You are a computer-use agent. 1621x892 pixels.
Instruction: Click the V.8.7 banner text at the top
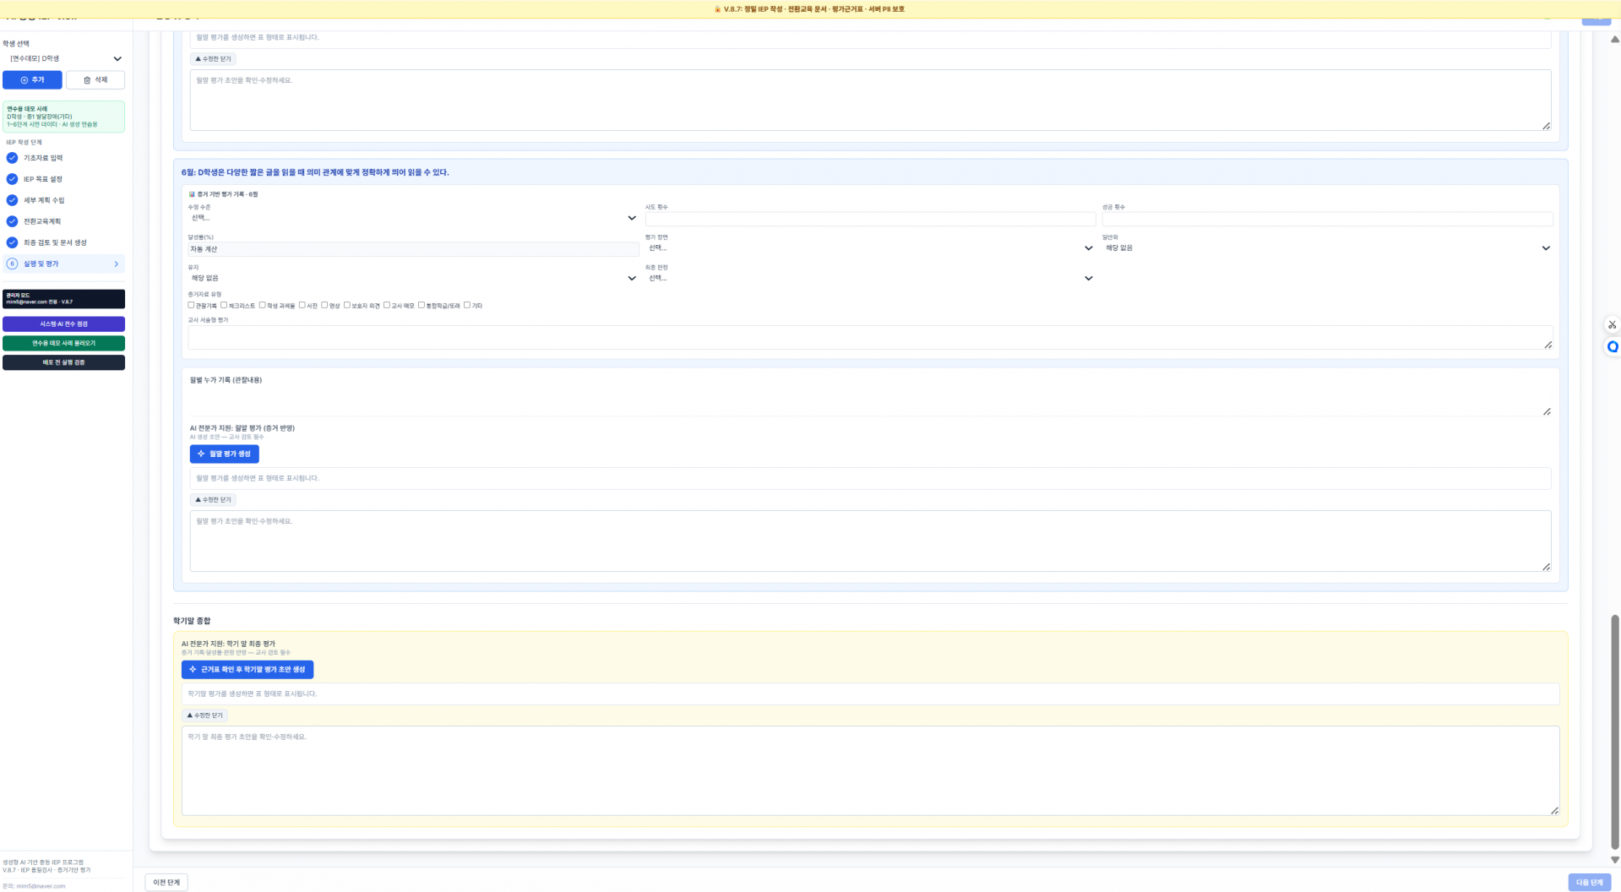pyautogui.click(x=813, y=9)
